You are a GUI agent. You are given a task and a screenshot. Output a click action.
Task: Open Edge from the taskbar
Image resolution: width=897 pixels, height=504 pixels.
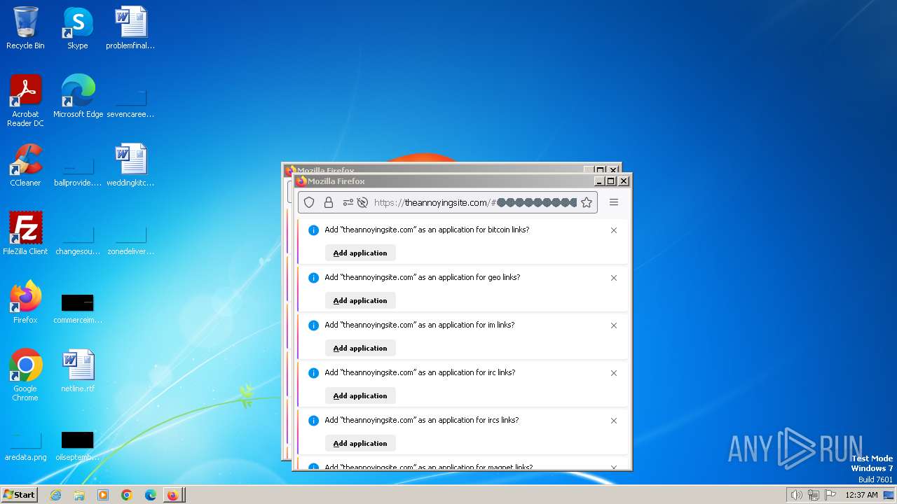pos(151,495)
